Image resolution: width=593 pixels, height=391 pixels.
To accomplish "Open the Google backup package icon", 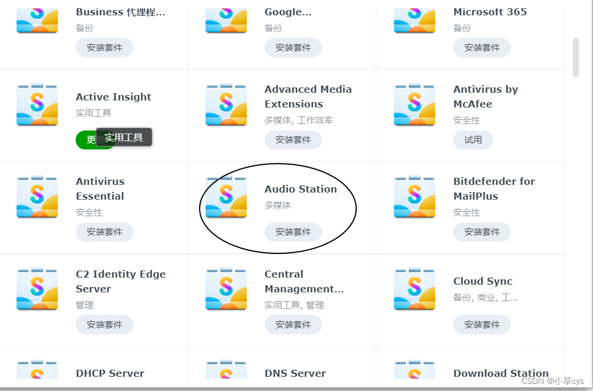I will pos(226,21).
